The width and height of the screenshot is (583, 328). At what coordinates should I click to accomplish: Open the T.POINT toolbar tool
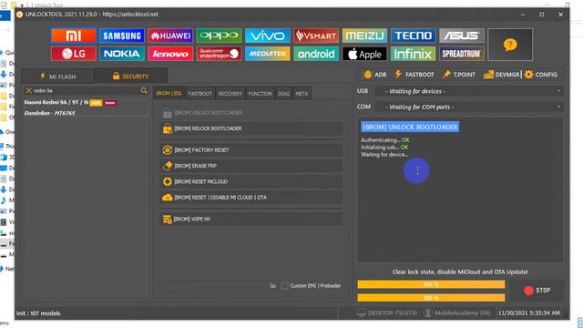tap(459, 75)
